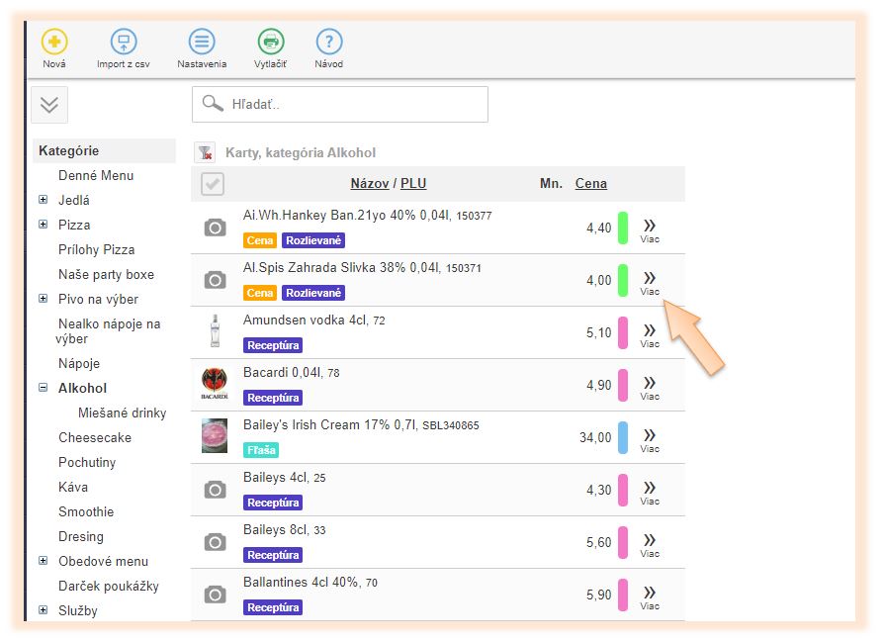Sort list by Názov column
Screen dimensions: 885x642
(x=369, y=183)
